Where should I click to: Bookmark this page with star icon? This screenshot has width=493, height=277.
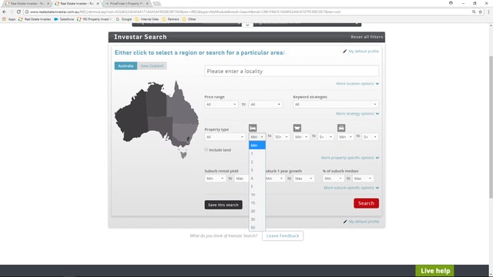480,12
